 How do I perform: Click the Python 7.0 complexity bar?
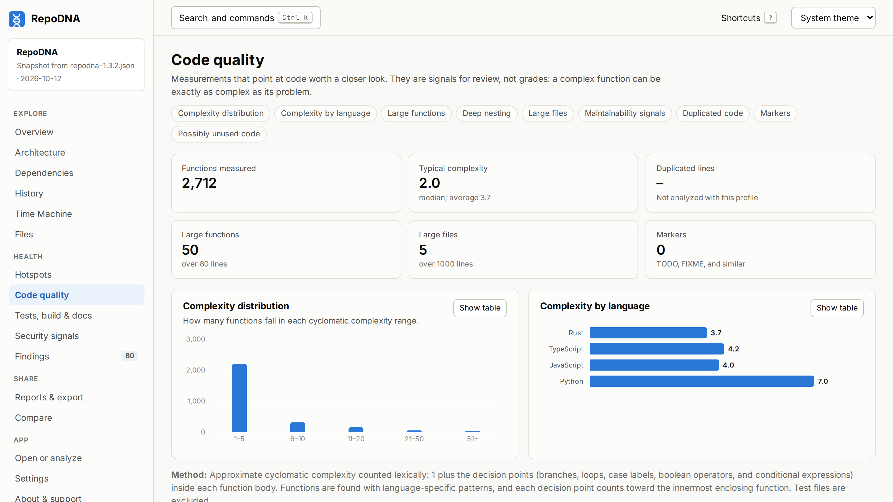702,381
